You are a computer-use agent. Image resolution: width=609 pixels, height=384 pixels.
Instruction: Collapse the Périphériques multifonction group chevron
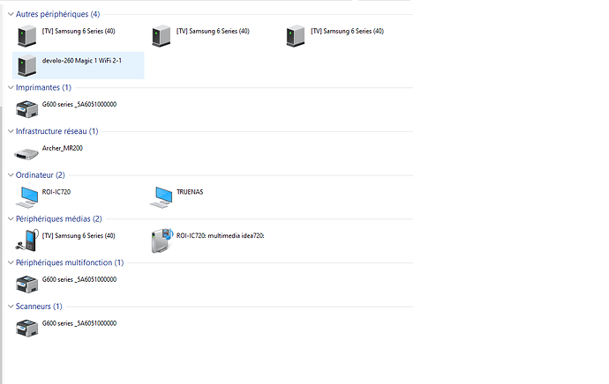11,262
